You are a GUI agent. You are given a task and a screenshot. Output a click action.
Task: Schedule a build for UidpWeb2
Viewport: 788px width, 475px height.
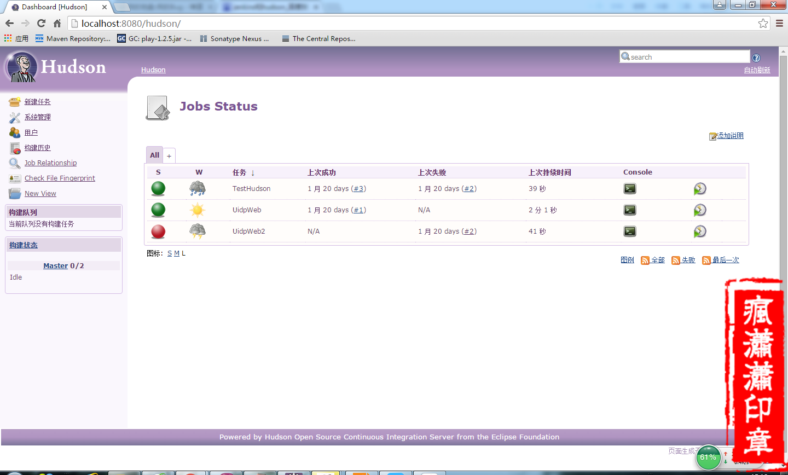[x=700, y=231]
